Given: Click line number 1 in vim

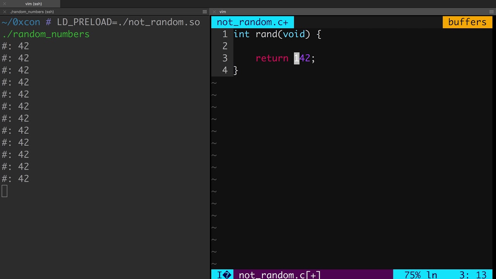Looking at the screenshot, I should click(x=225, y=34).
